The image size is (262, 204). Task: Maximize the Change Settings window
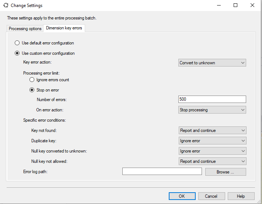235,6
